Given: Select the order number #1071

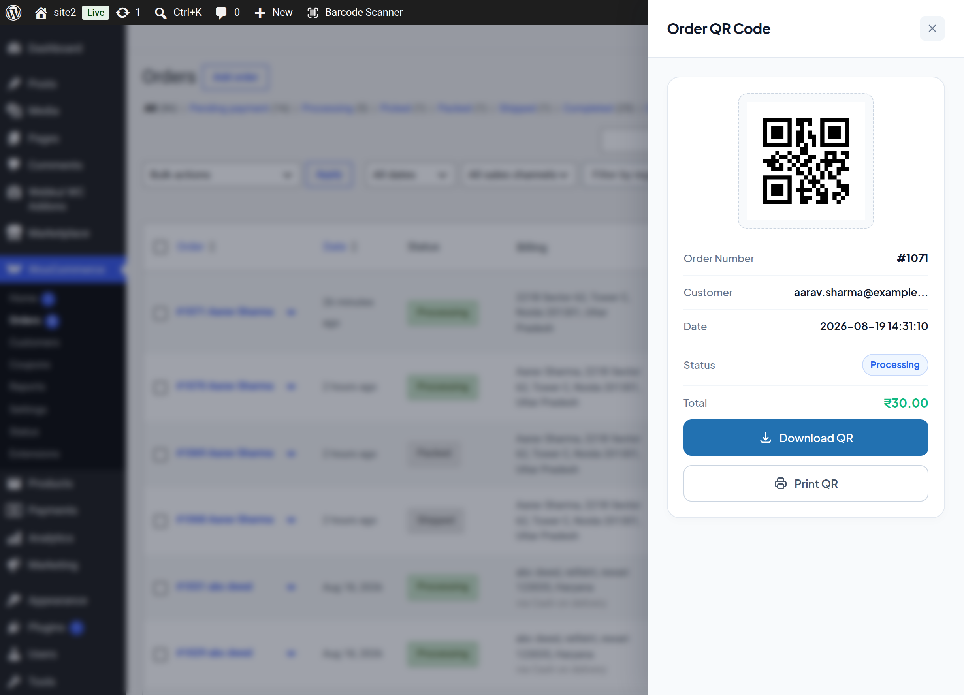Looking at the screenshot, I should (912, 258).
